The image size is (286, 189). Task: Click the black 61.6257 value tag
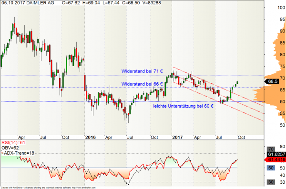click(x=276, y=154)
